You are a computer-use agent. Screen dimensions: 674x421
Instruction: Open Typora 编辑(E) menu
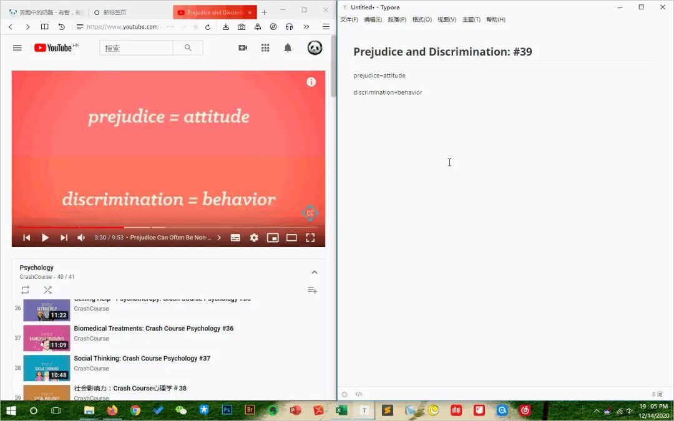click(373, 19)
